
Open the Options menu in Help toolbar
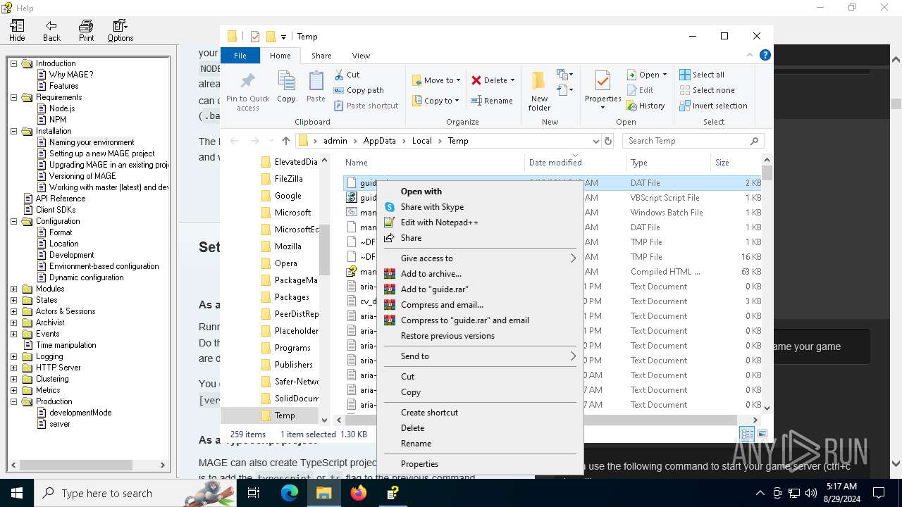coord(121,31)
